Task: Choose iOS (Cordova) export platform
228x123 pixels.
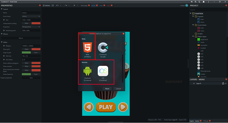Action: 103,74
